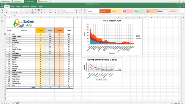Sort selected data ascending
Viewport: 185px width, 104px height.
point(55,10)
